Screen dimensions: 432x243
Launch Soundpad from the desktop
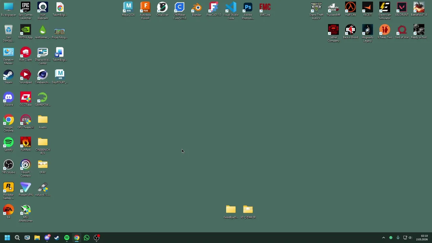click(25, 77)
